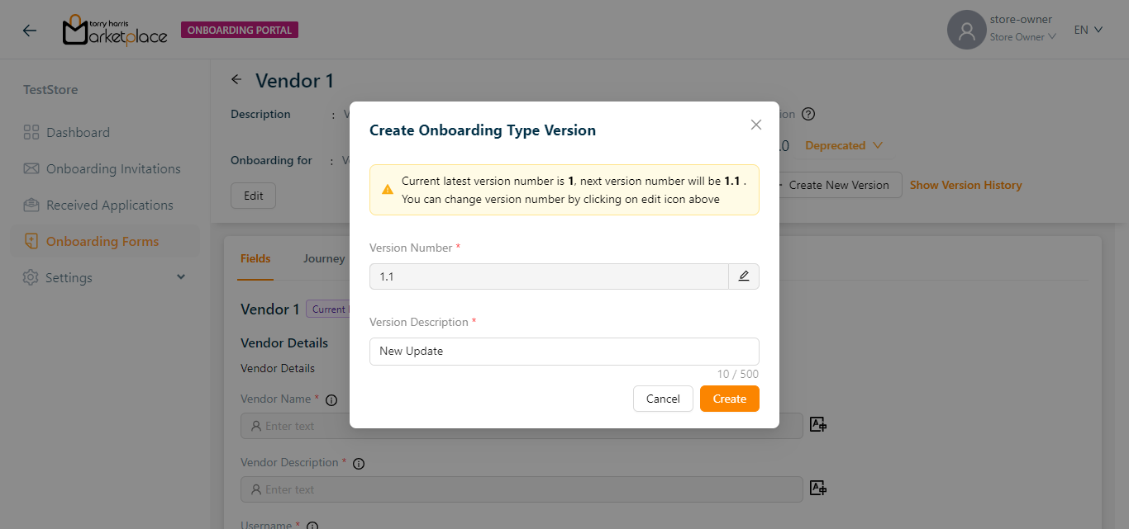The width and height of the screenshot is (1129, 529).
Task: Click the back arrow in top header
Action: [30, 31]
